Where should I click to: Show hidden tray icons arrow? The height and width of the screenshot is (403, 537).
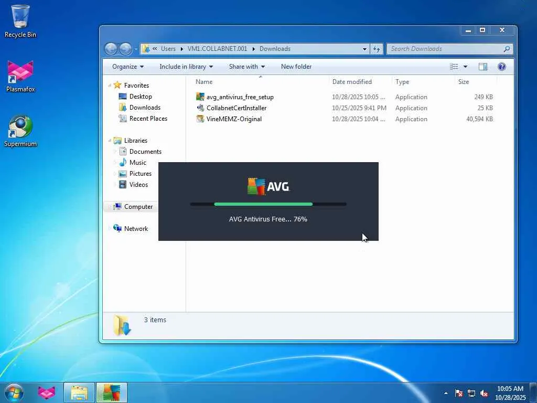(446, 393)
